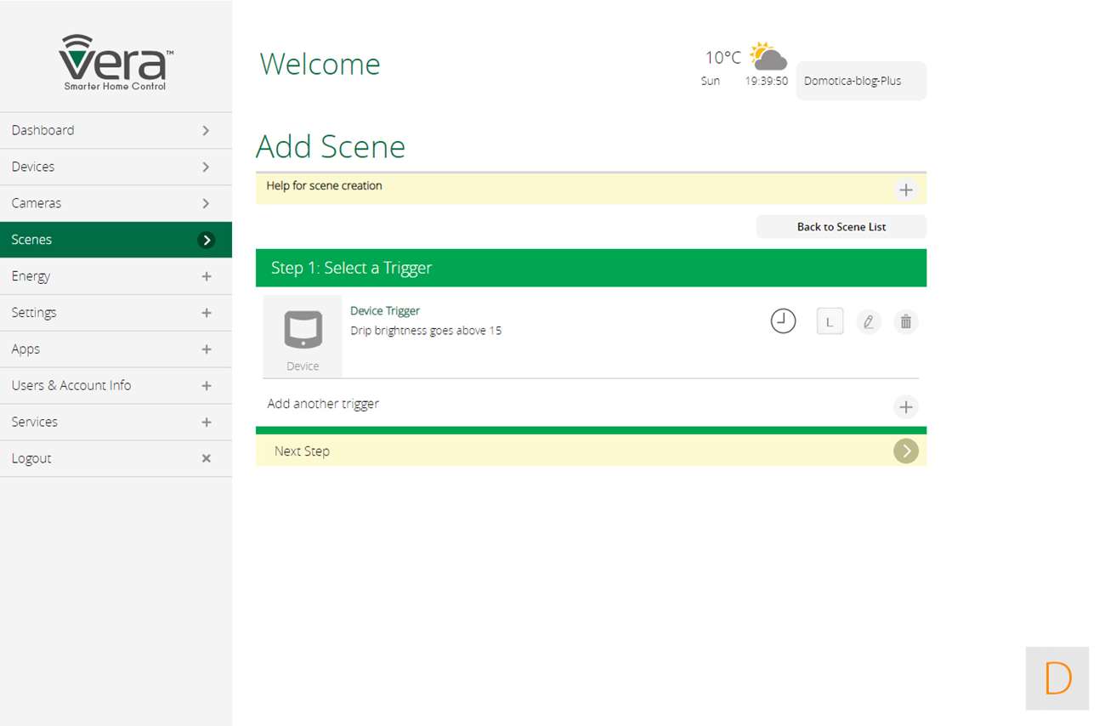
Task: Click the weather cloud icon
Action: click(x=768, y=56)
